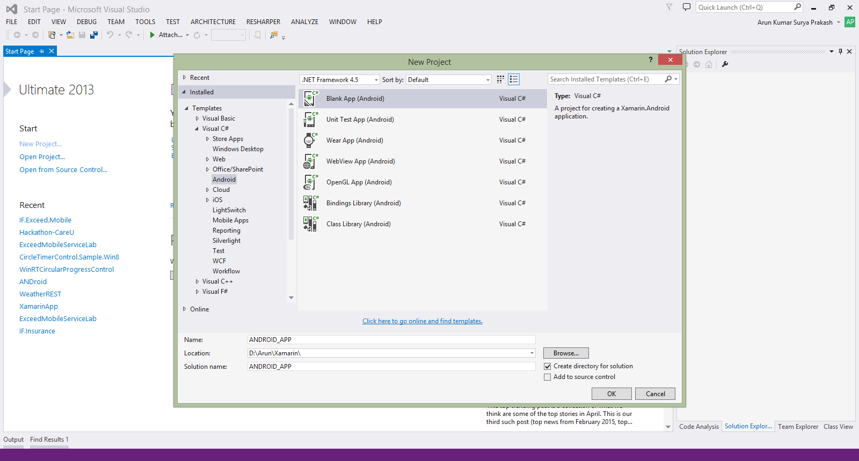Expand the Store Apps node
Viewport: 859px width, 461px height.
click(207, 139)
